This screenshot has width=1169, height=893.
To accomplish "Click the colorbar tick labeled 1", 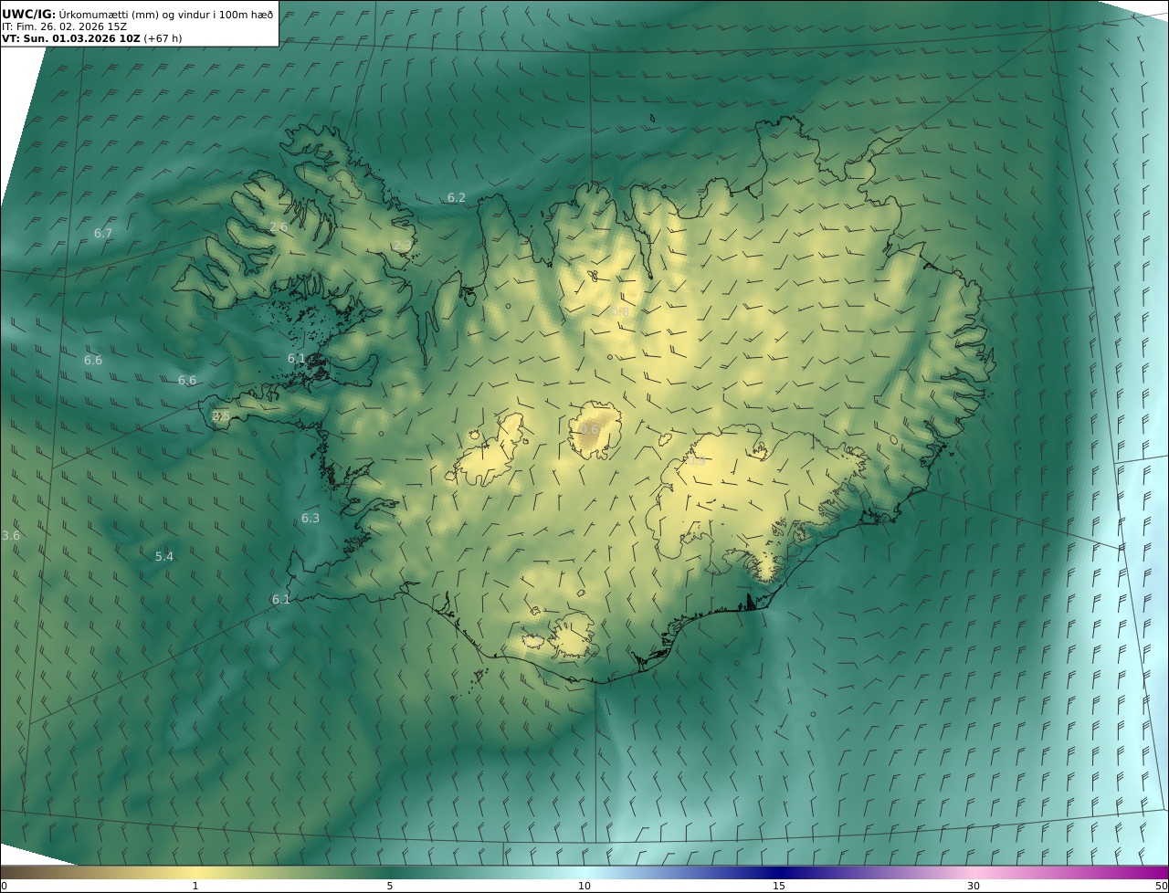I will coord(195,886).
